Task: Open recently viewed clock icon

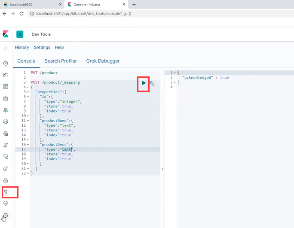Action: [6, 49]
